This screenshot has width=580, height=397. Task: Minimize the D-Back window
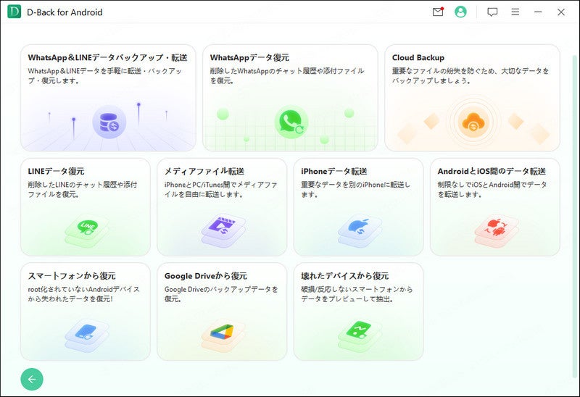click(538, 12)
